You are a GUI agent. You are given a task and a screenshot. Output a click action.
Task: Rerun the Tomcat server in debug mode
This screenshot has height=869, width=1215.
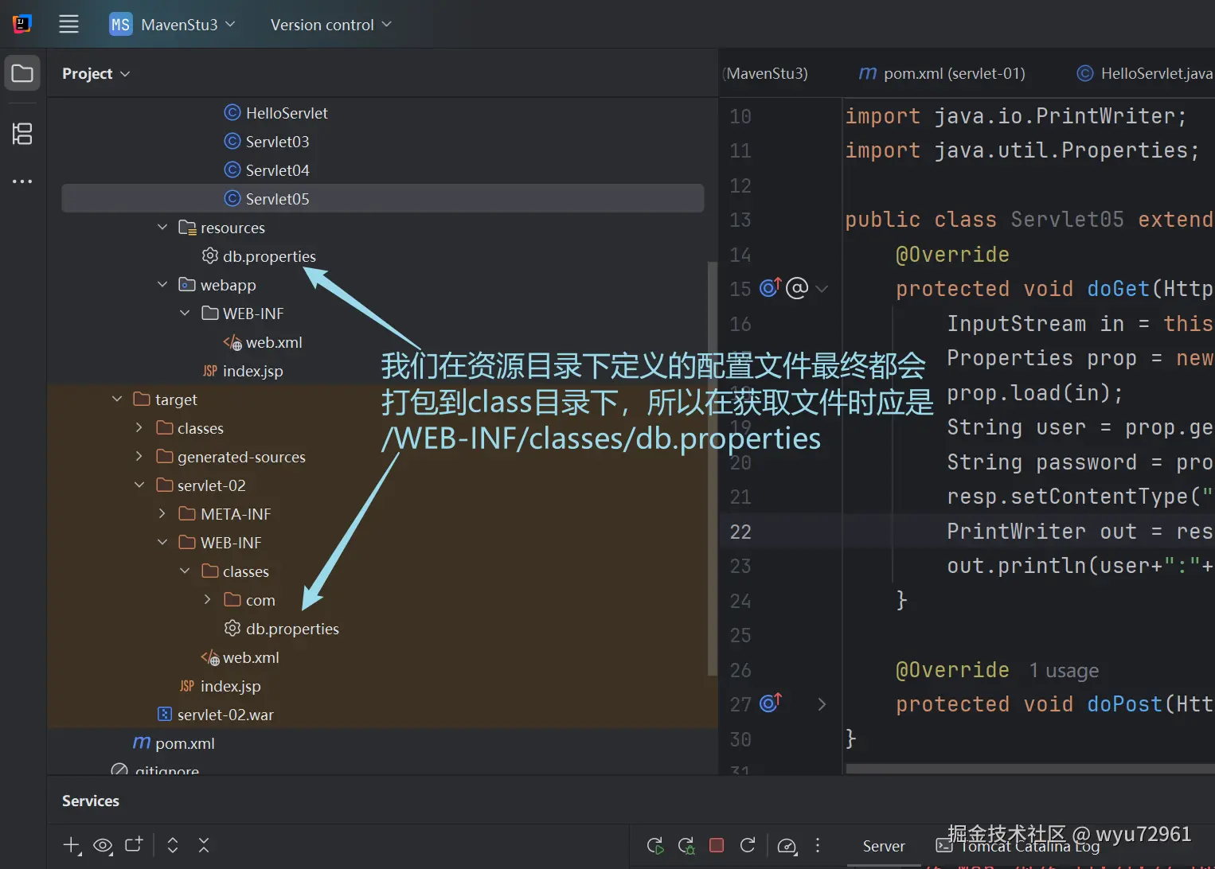pyautogui.click(x=686, y=845)
